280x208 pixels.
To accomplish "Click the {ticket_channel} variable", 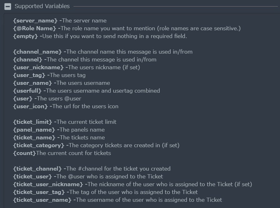I will (37, 169).
